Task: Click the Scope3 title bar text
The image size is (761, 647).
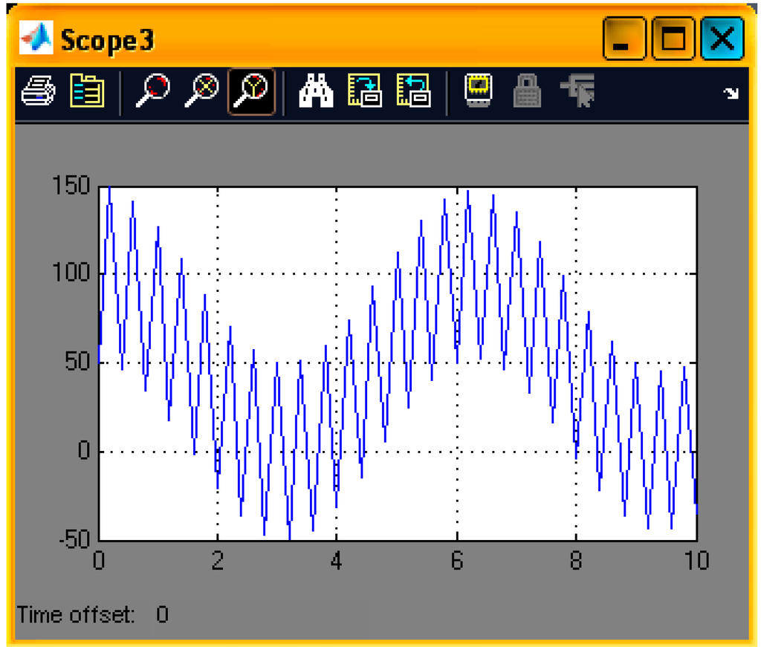Action: coord(108,40)
